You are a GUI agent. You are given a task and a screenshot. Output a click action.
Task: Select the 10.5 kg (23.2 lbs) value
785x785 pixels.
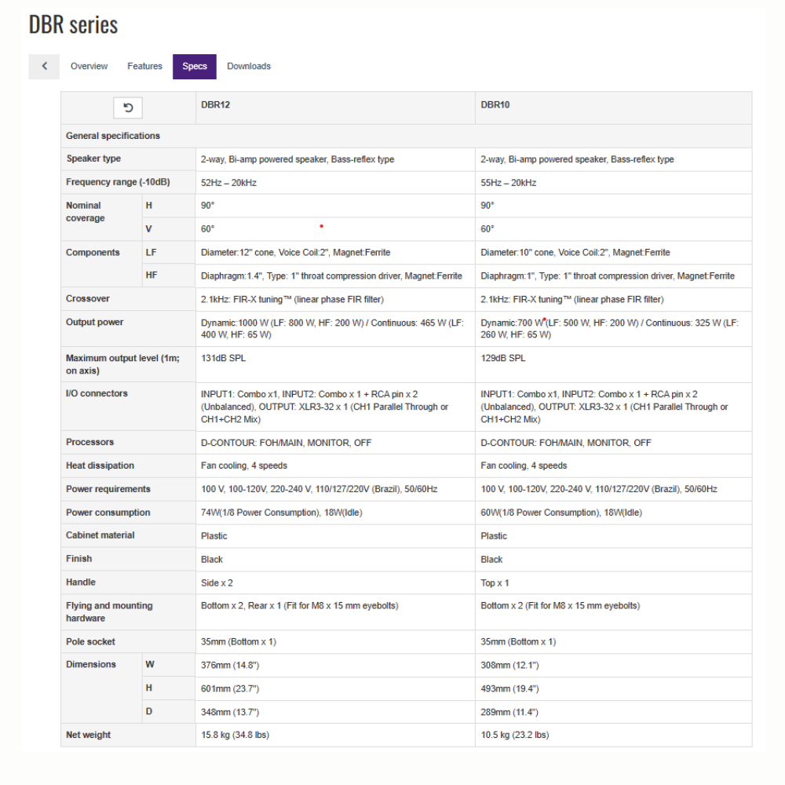(x=515, y=735)
